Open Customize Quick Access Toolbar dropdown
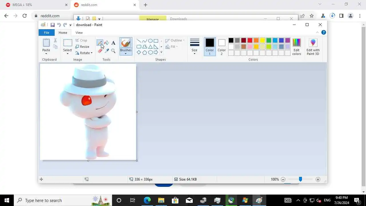Image resolution: width=366 pixels, height=206 pixels. 70,25
